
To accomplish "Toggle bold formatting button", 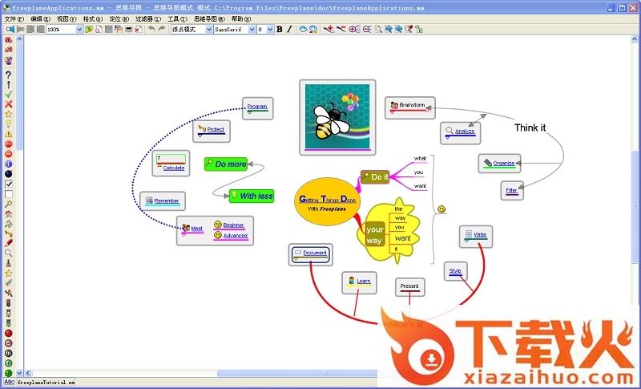I will click(x=280, y=29).
